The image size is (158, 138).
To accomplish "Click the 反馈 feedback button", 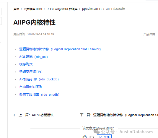I will click(104, 137).
